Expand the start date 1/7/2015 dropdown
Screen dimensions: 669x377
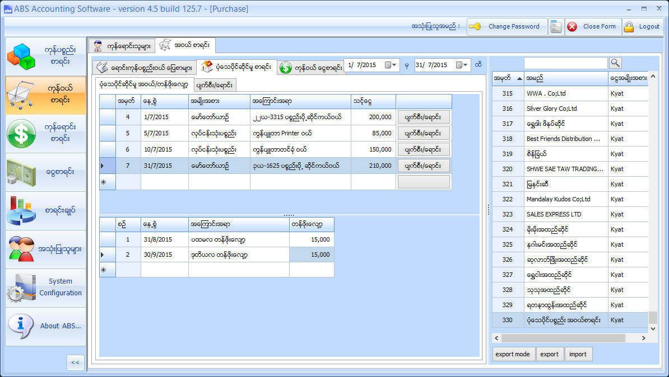pos(394,65)
